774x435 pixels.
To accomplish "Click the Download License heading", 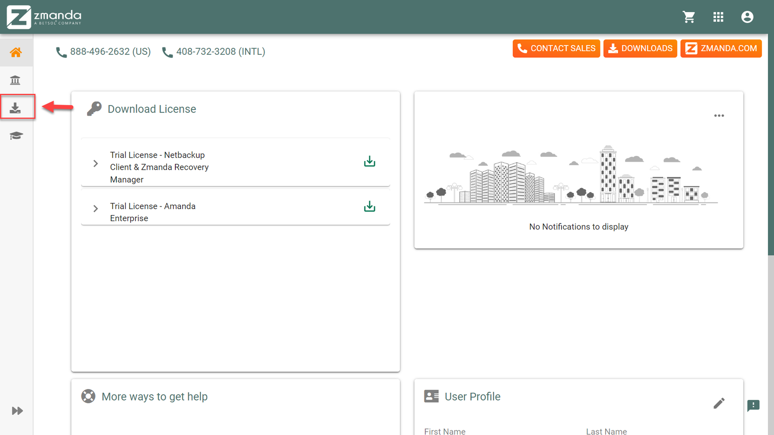I will (x=152, y=109).
